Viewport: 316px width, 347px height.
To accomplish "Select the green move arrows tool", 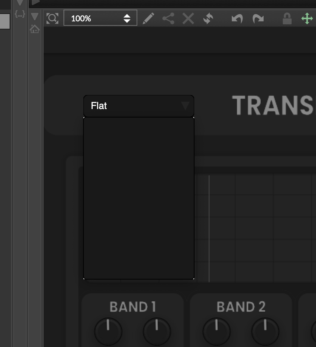I will click(307, 18).
